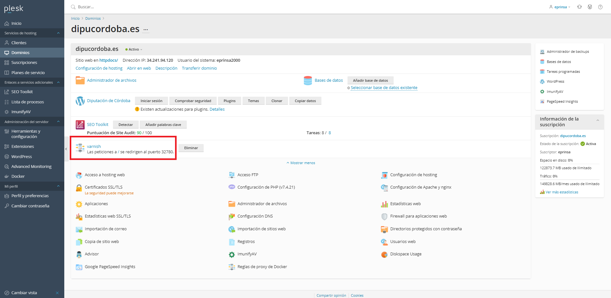Open Extensiones in the sidebar
This screenshot has height=298, width=611.
[23, 147]
